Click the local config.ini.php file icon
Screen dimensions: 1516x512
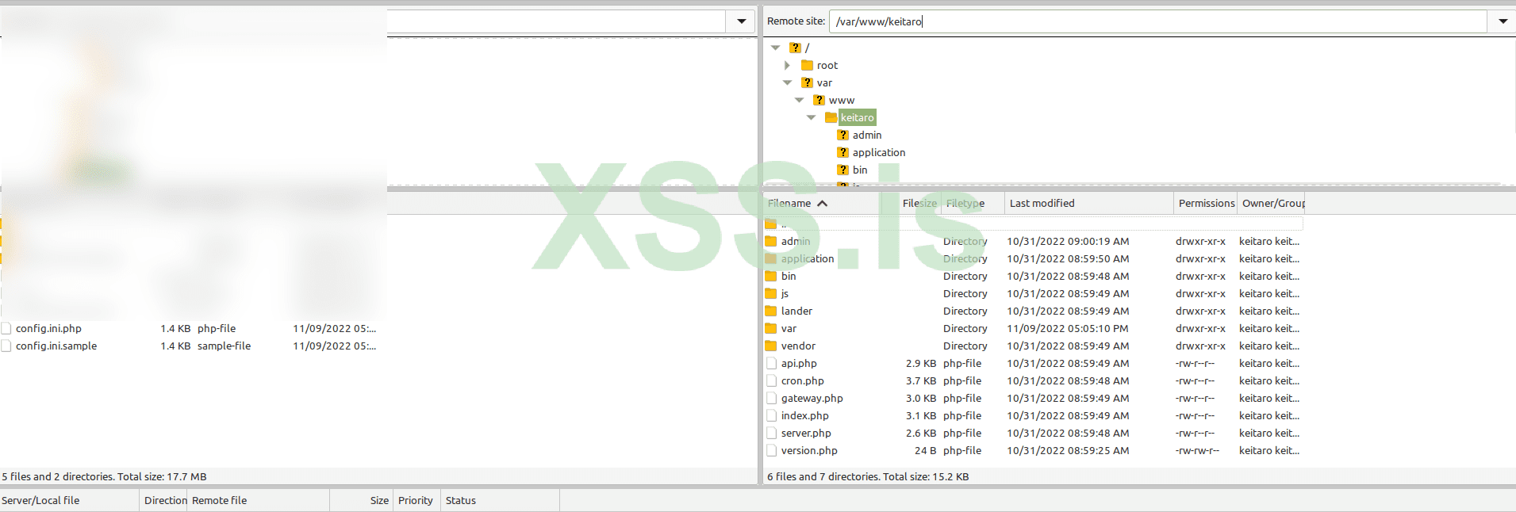point(6,328)
